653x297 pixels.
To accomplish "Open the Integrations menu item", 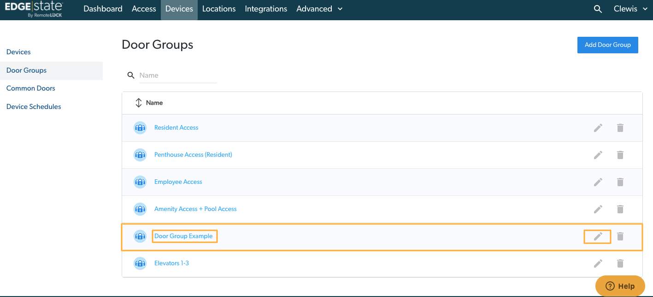I will coord(266,9).
